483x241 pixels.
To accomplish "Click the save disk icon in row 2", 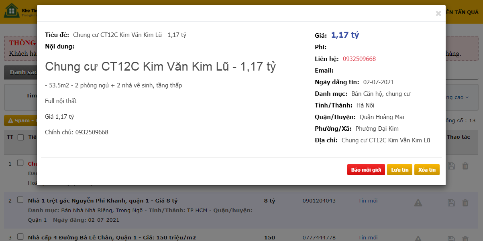I will (x=451, y=203).
